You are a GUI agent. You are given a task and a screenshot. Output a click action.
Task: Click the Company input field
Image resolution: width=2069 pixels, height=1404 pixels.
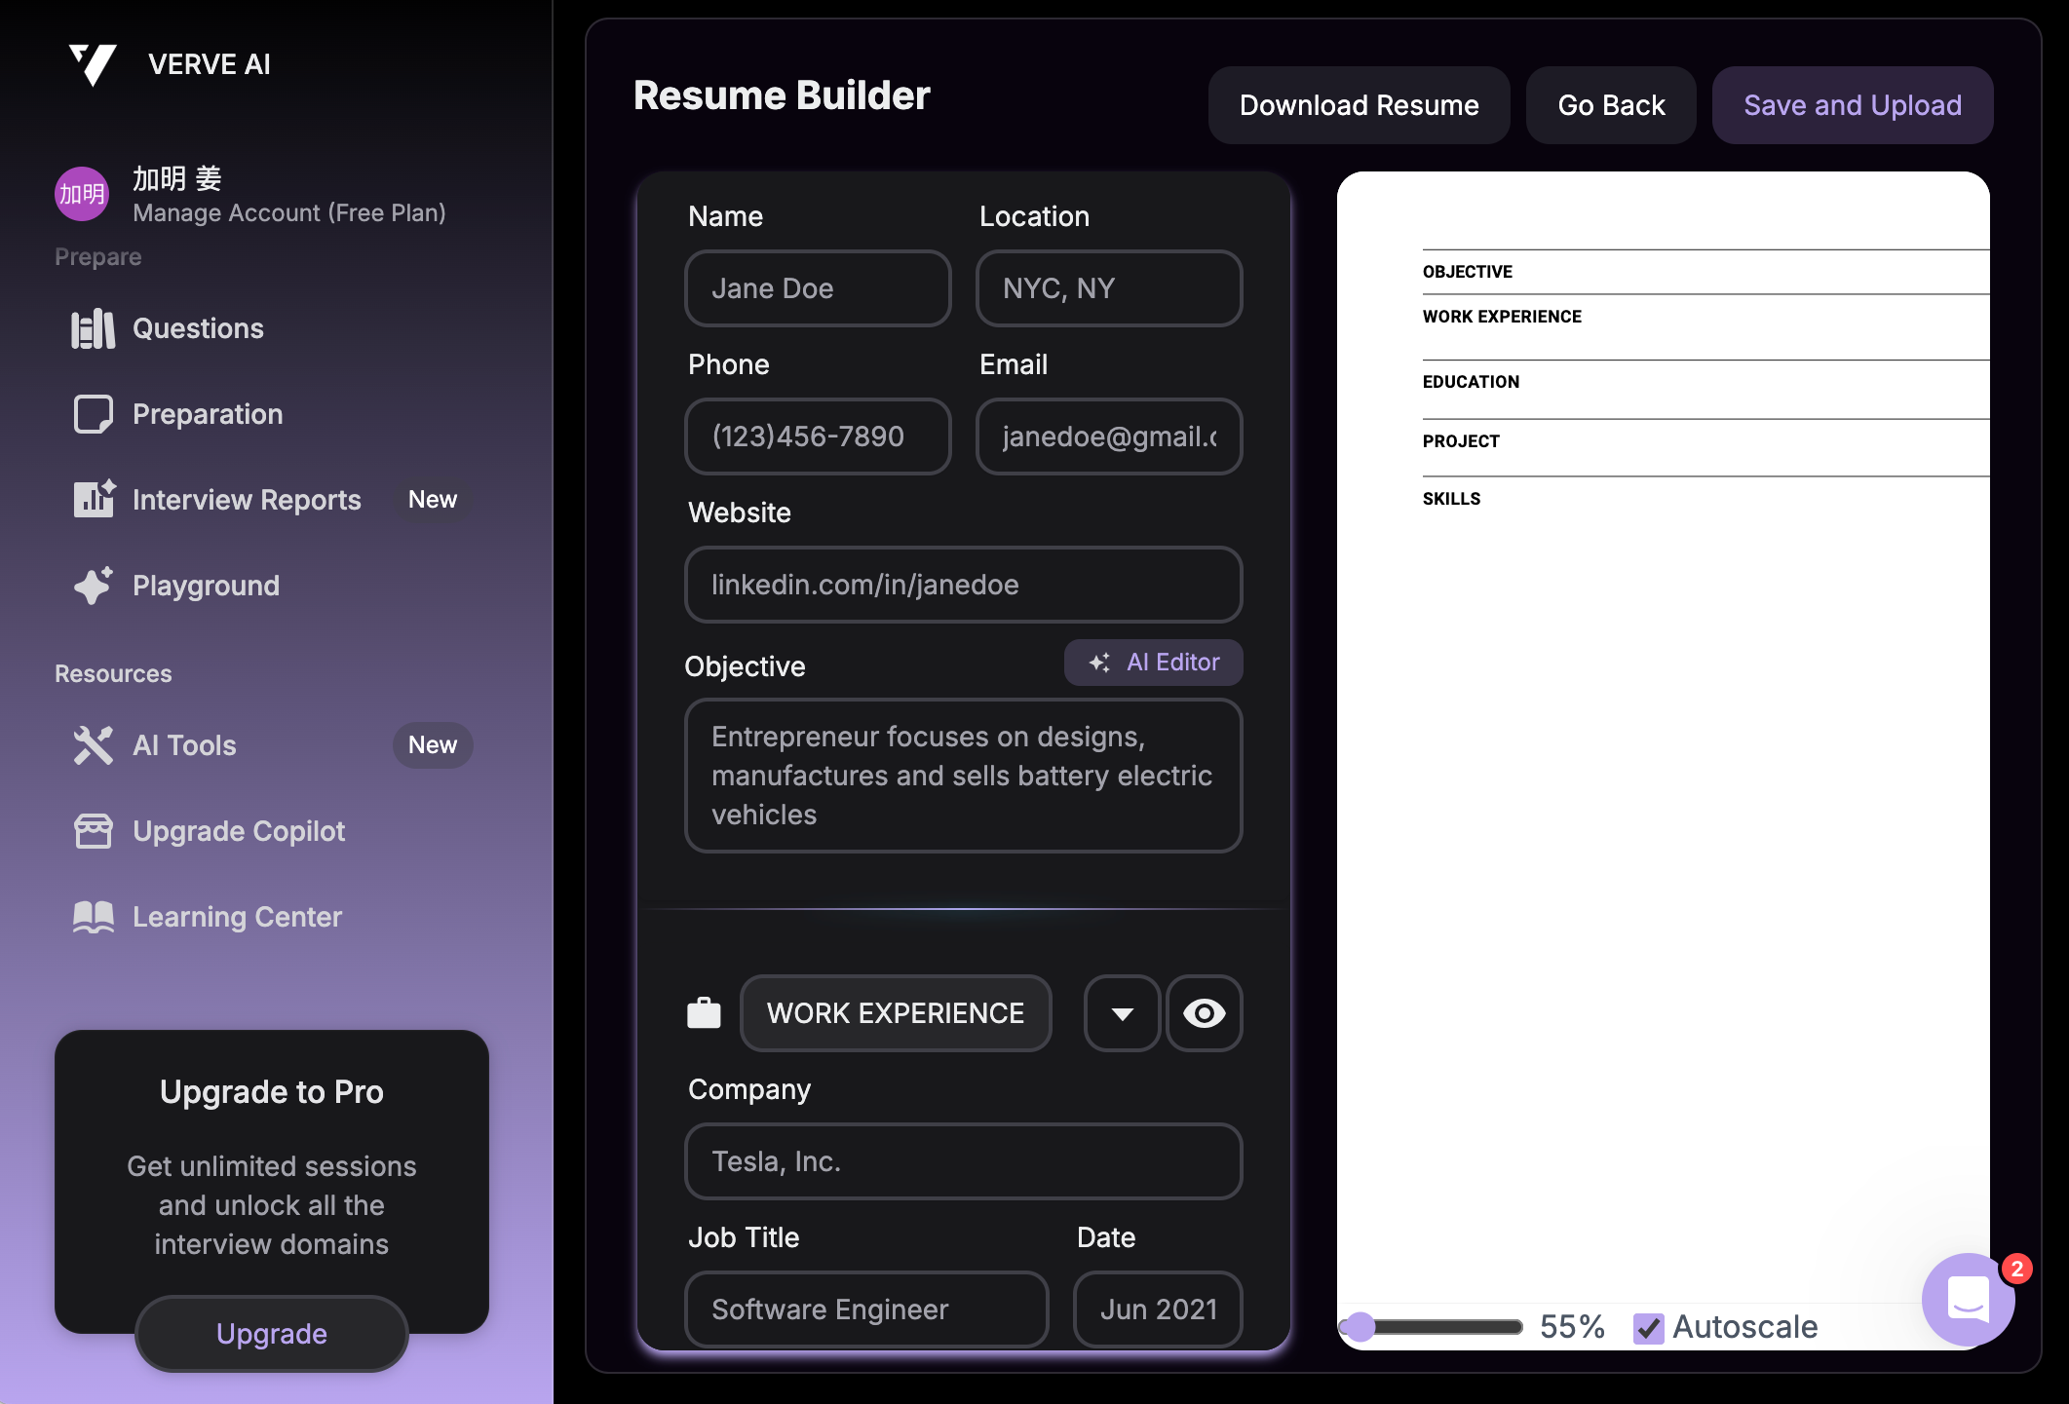click(x=963, y=1161)
